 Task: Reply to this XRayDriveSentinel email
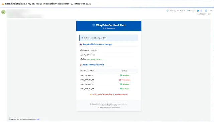[173, 11]
